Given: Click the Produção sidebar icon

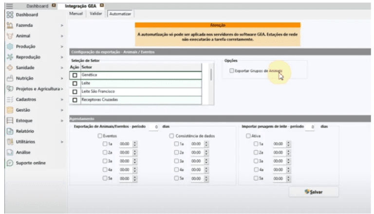Looking at the screenshot, I should 10,47.
